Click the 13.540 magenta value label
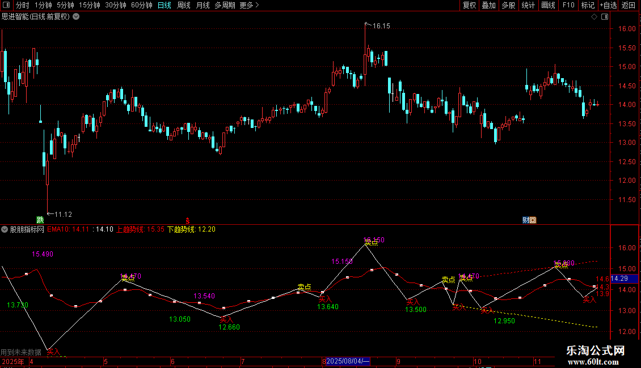Screen dimensions: 641x368 click(x=204, y=296)
